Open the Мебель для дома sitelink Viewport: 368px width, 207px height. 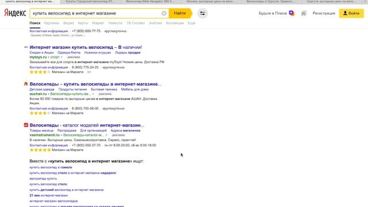click(135, 90)
